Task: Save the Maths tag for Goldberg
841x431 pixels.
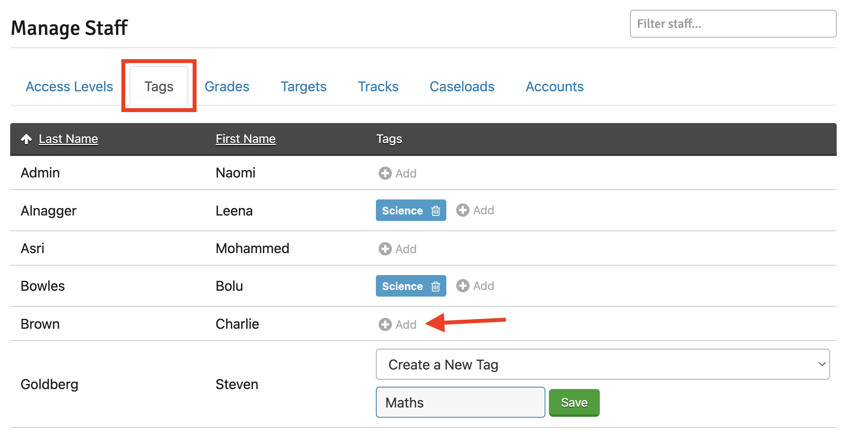Action: tap(574, 402)
